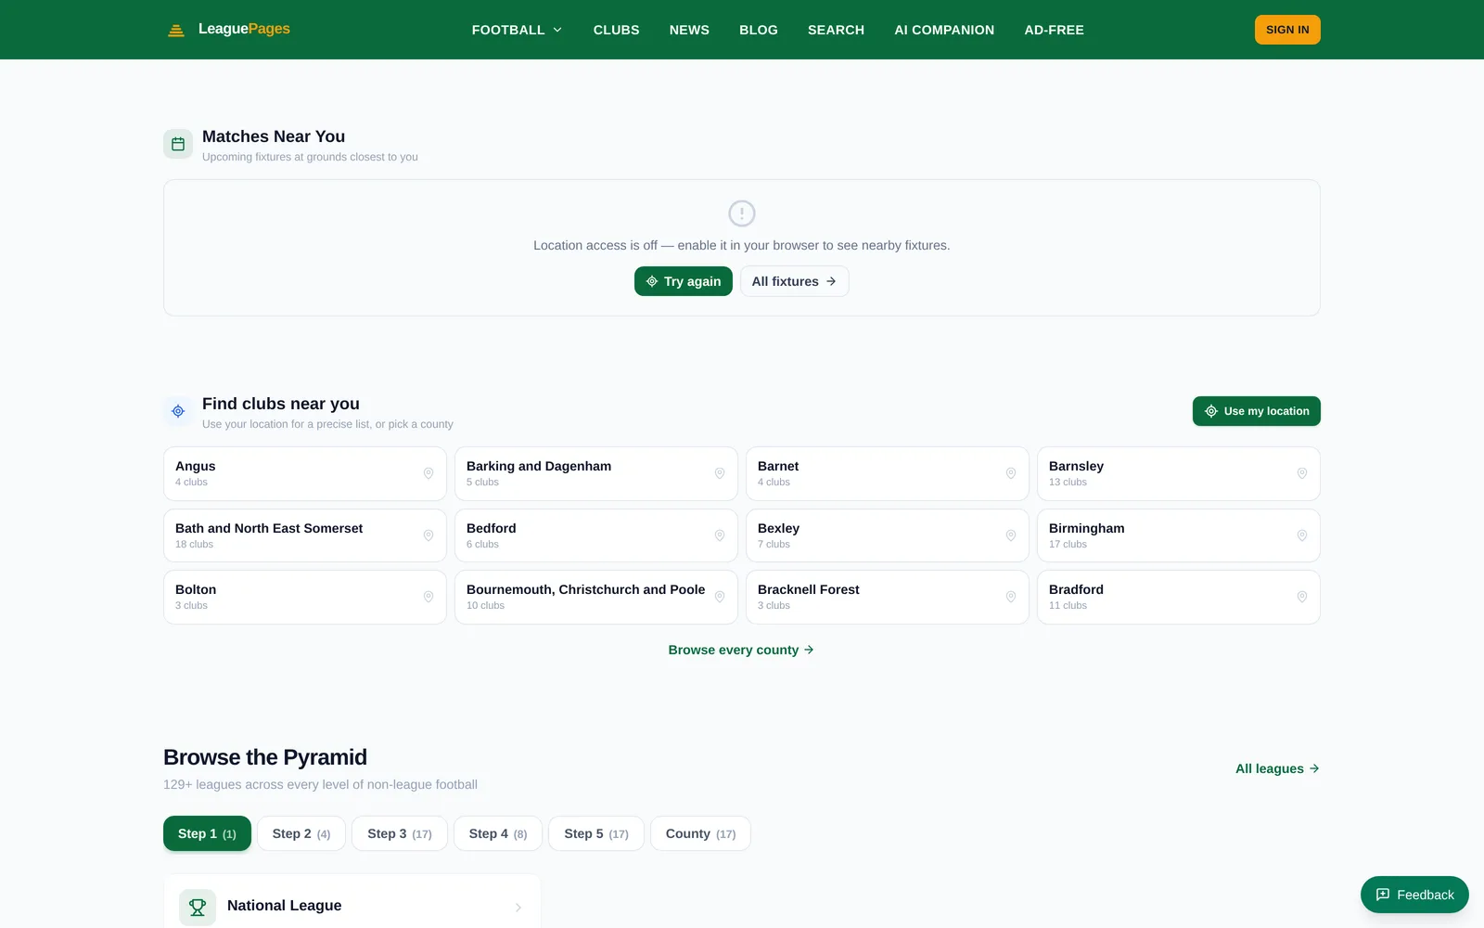Click the Use my location button
This screenshot has height=928, width=1484.
[1257, 411]
